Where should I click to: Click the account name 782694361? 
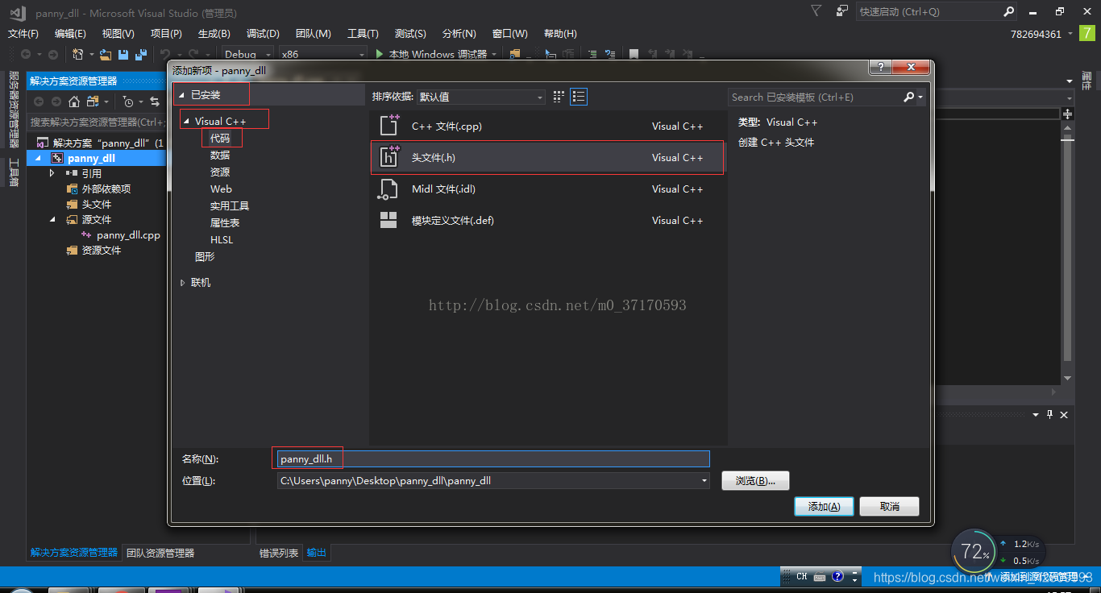[x=1036, y=34]
